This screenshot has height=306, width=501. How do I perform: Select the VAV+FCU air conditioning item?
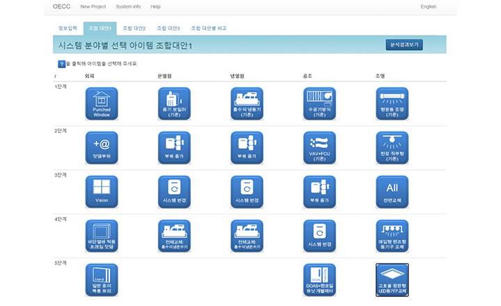point(319,148)
